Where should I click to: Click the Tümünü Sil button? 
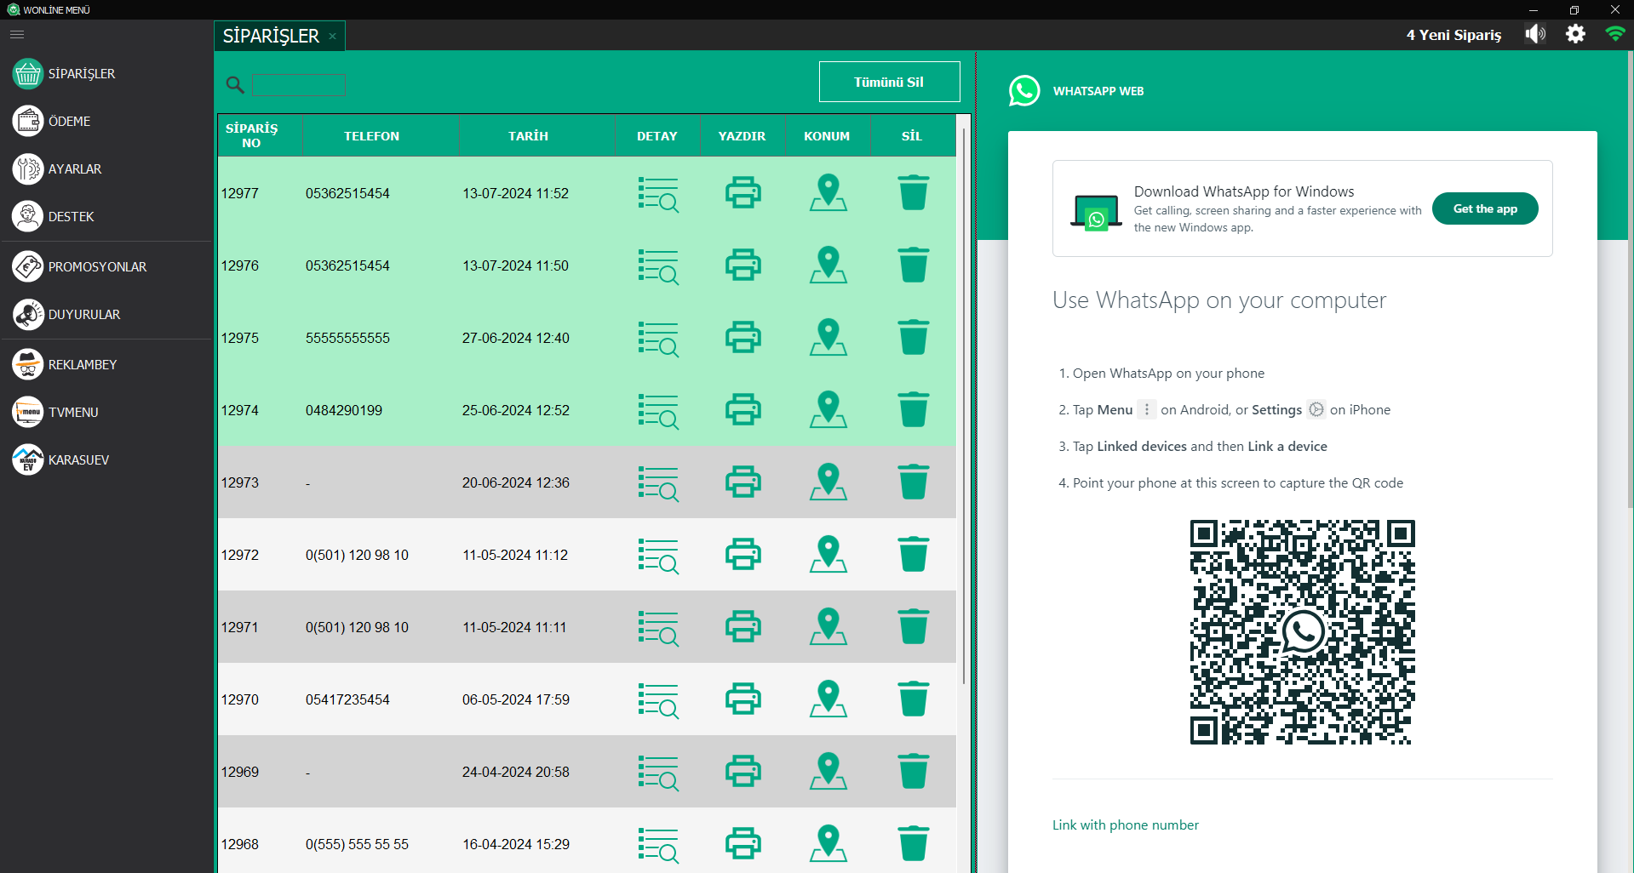(x=889, y=82)
